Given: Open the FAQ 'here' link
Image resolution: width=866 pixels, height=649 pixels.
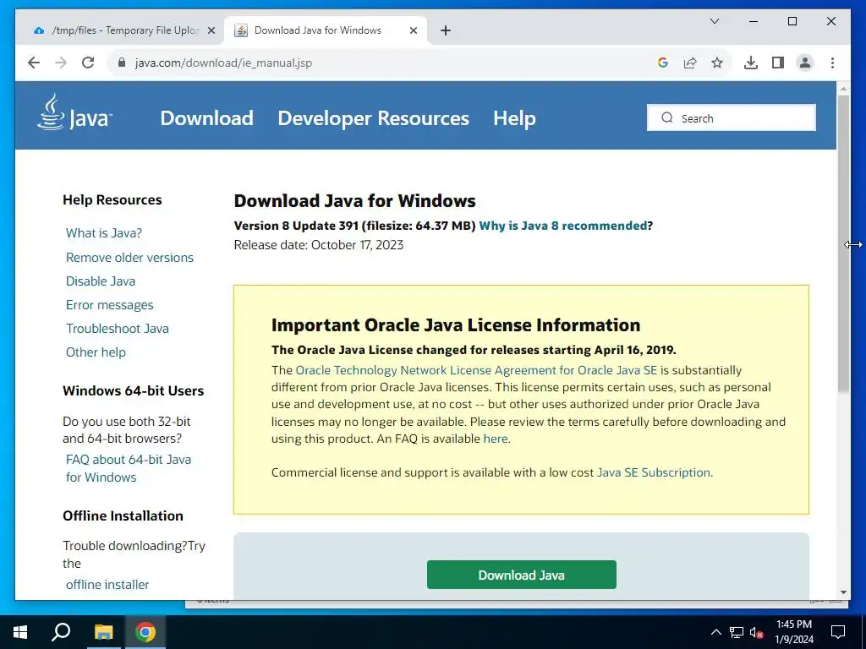Looking at the screenshot, I should click(496, 439).
